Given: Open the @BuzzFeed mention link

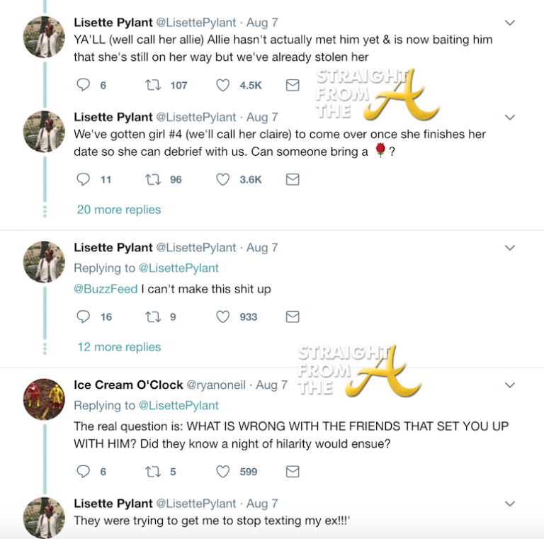Looking at the screenshot, I should [106, 289].
